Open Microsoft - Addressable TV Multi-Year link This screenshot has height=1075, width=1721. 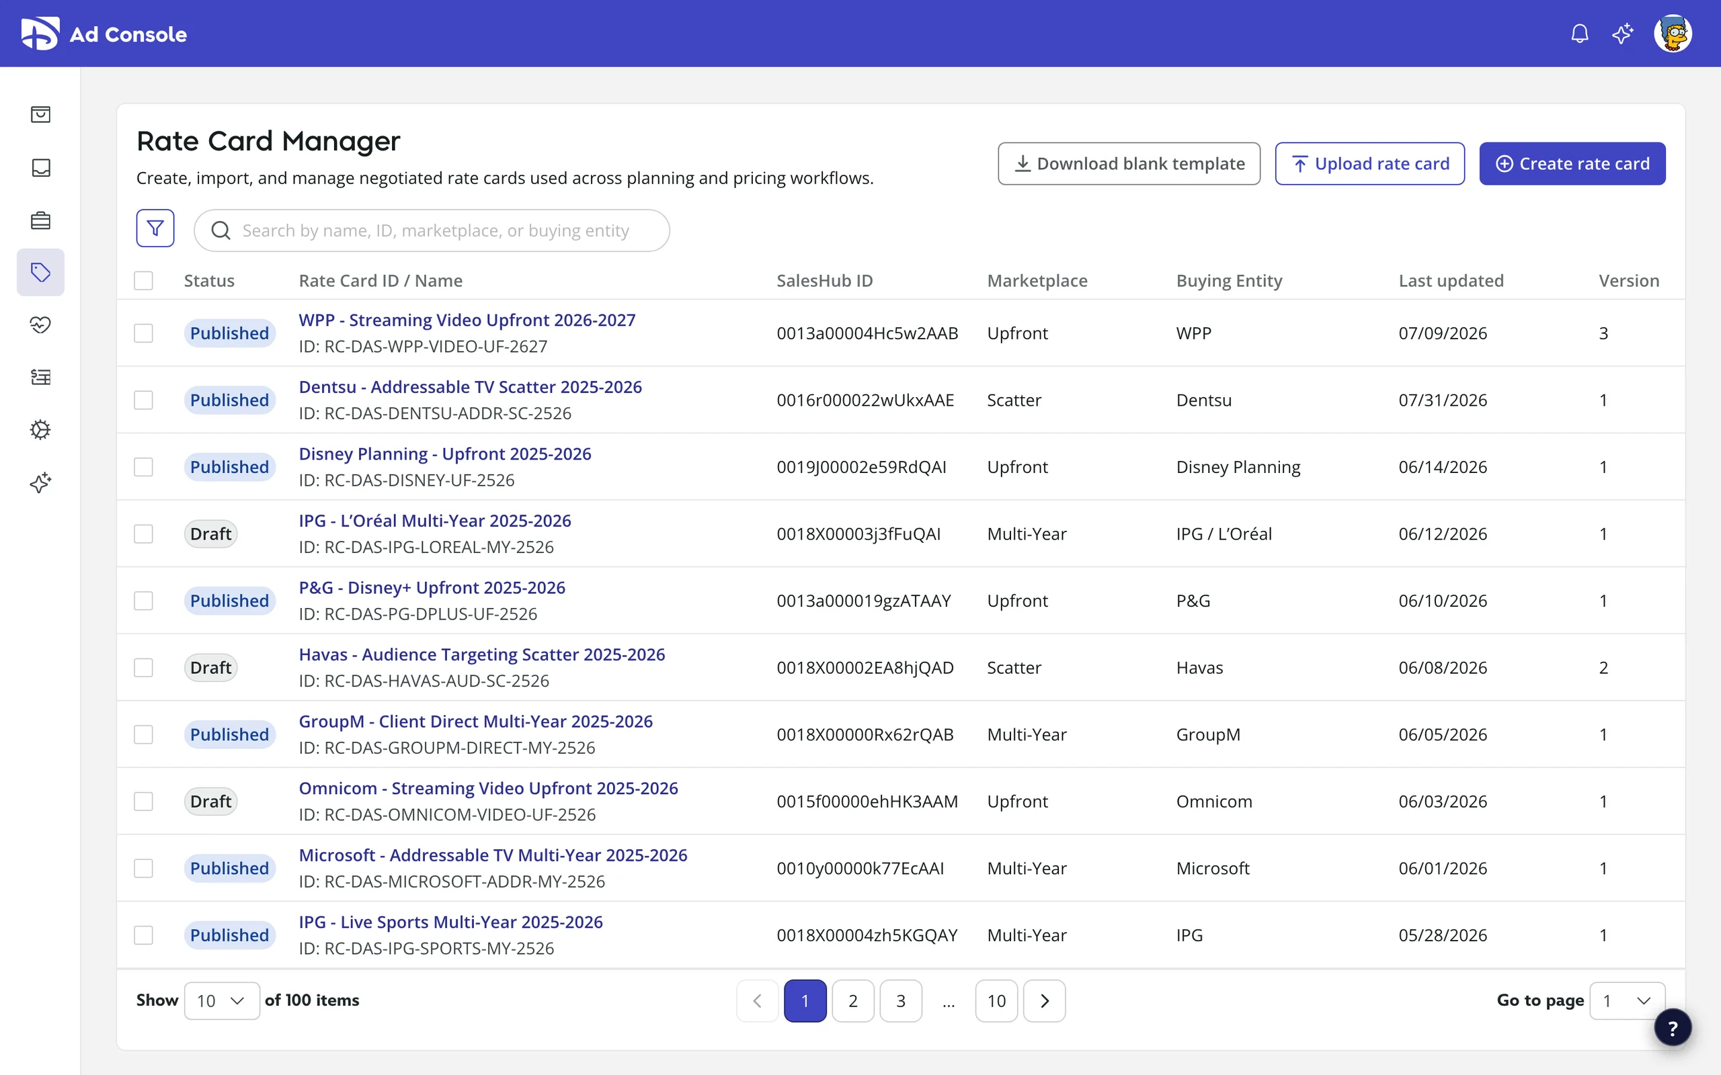click(493, 855)
